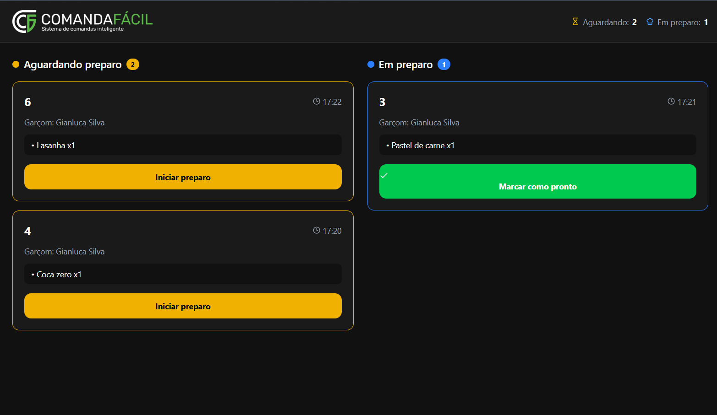Click the hourglass icon beside Aguardando

click(575, 22)
